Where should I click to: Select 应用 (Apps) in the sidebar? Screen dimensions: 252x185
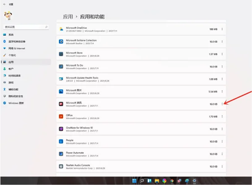pyautogui.click(x=11, y=62)
